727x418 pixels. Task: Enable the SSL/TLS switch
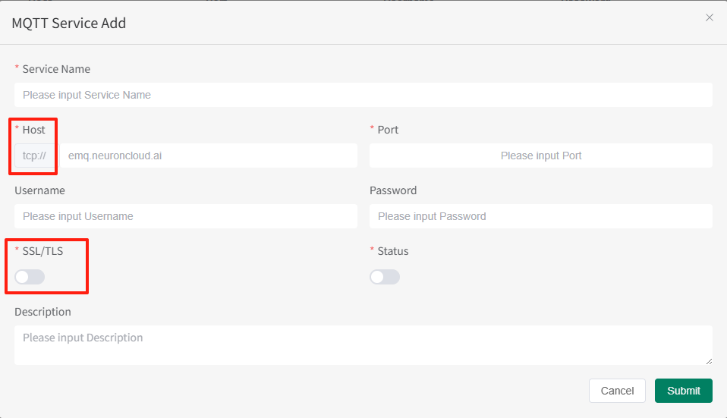(x=30, y=277)
